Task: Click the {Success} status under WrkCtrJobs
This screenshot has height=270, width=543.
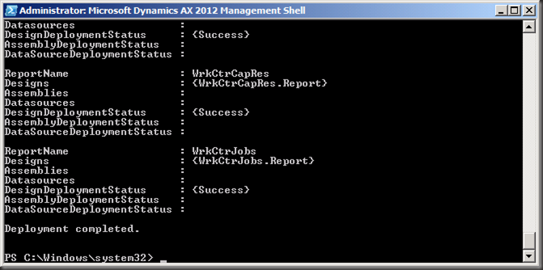Action: pos(221,190)
